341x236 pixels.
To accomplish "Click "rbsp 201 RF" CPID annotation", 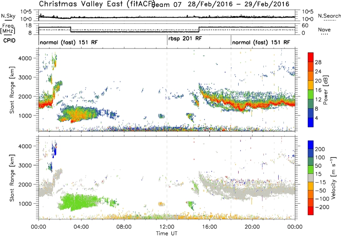I will (185, 38).
